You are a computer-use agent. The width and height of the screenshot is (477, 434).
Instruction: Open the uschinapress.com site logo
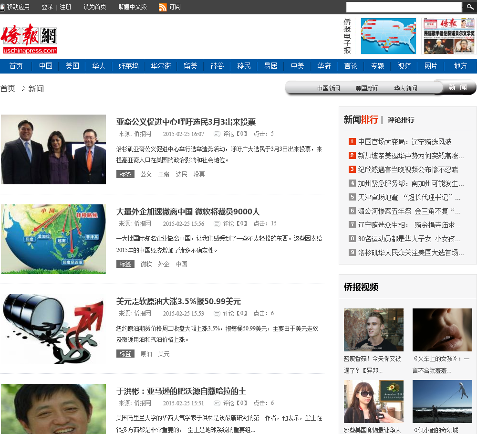(29, 39)
